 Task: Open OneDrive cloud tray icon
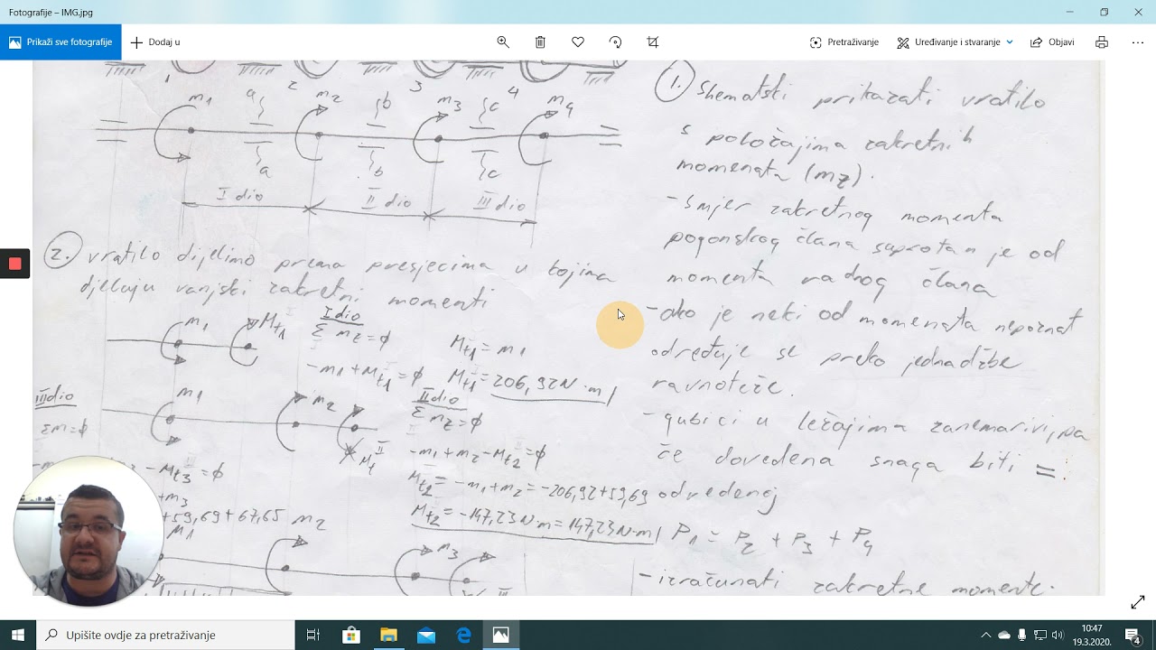pos(1004,636)
